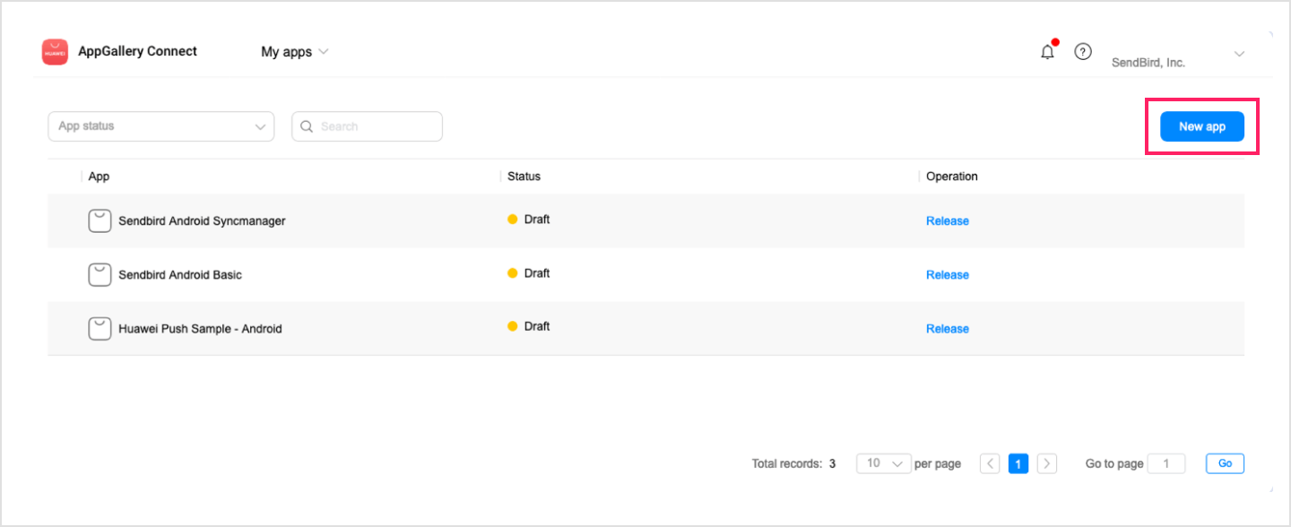Viewport: 1291px width, 527px height.
Task: Open the Sendbird Android Syncmanager app name
Action: [x=202, y=221]
